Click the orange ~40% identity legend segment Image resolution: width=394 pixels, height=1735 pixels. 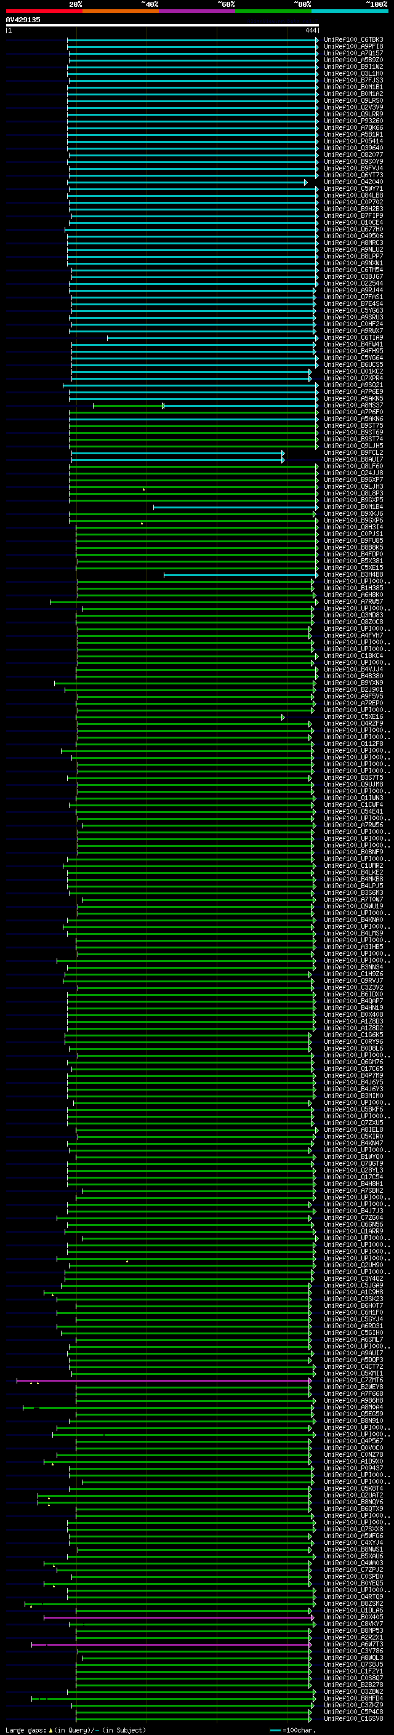pyautogui.click(x=121, y=11)
